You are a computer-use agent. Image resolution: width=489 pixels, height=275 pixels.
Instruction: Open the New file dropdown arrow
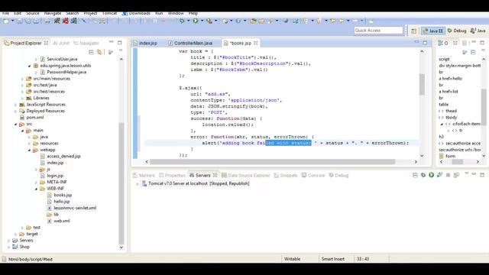(13, 21)
